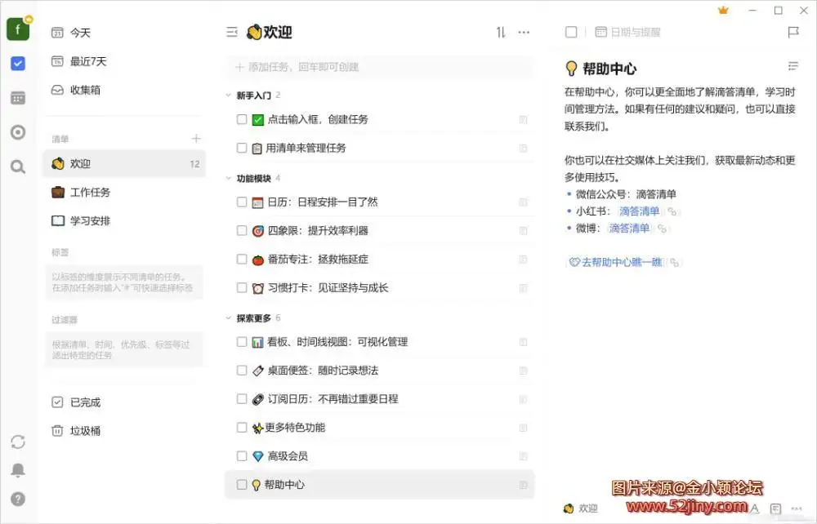Tick the checkbox for 高级会员 task

(242, 456)
